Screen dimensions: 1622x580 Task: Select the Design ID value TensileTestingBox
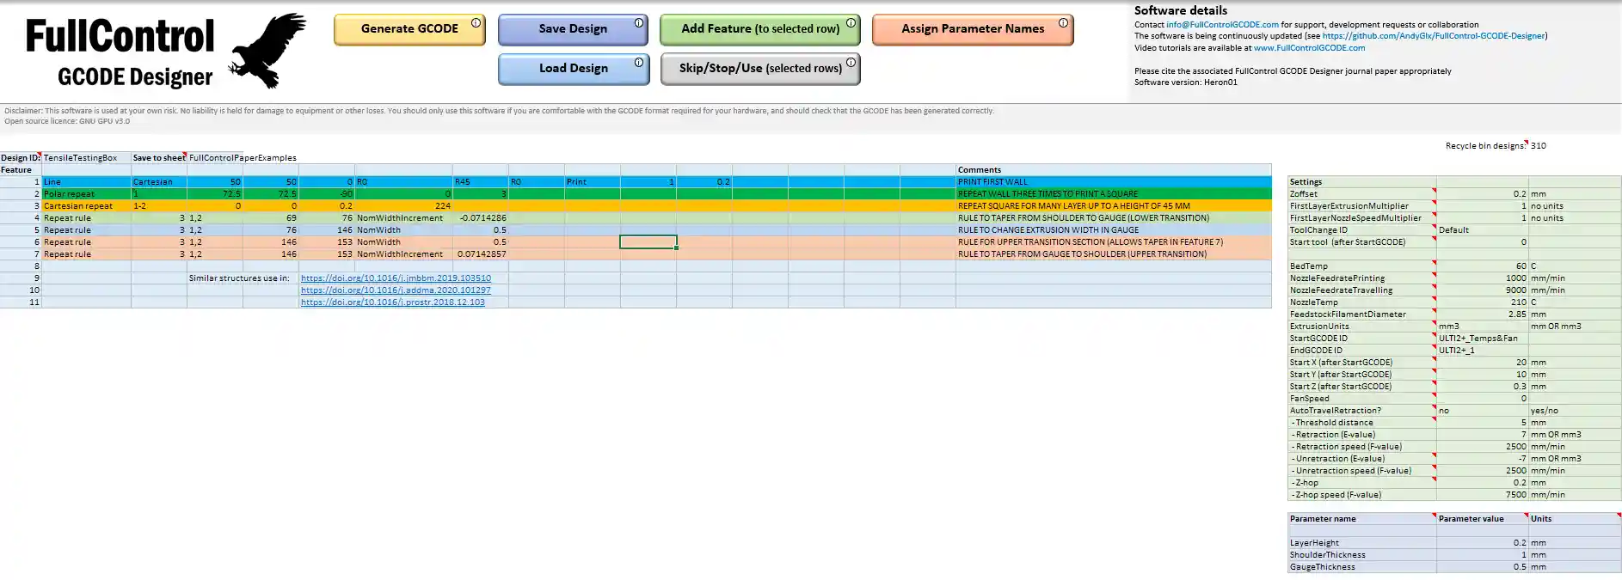pyautogui.click(x=86, y=158)
